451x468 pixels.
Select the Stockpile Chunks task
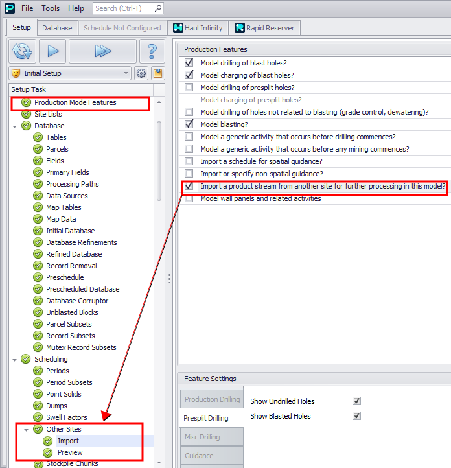72,463
